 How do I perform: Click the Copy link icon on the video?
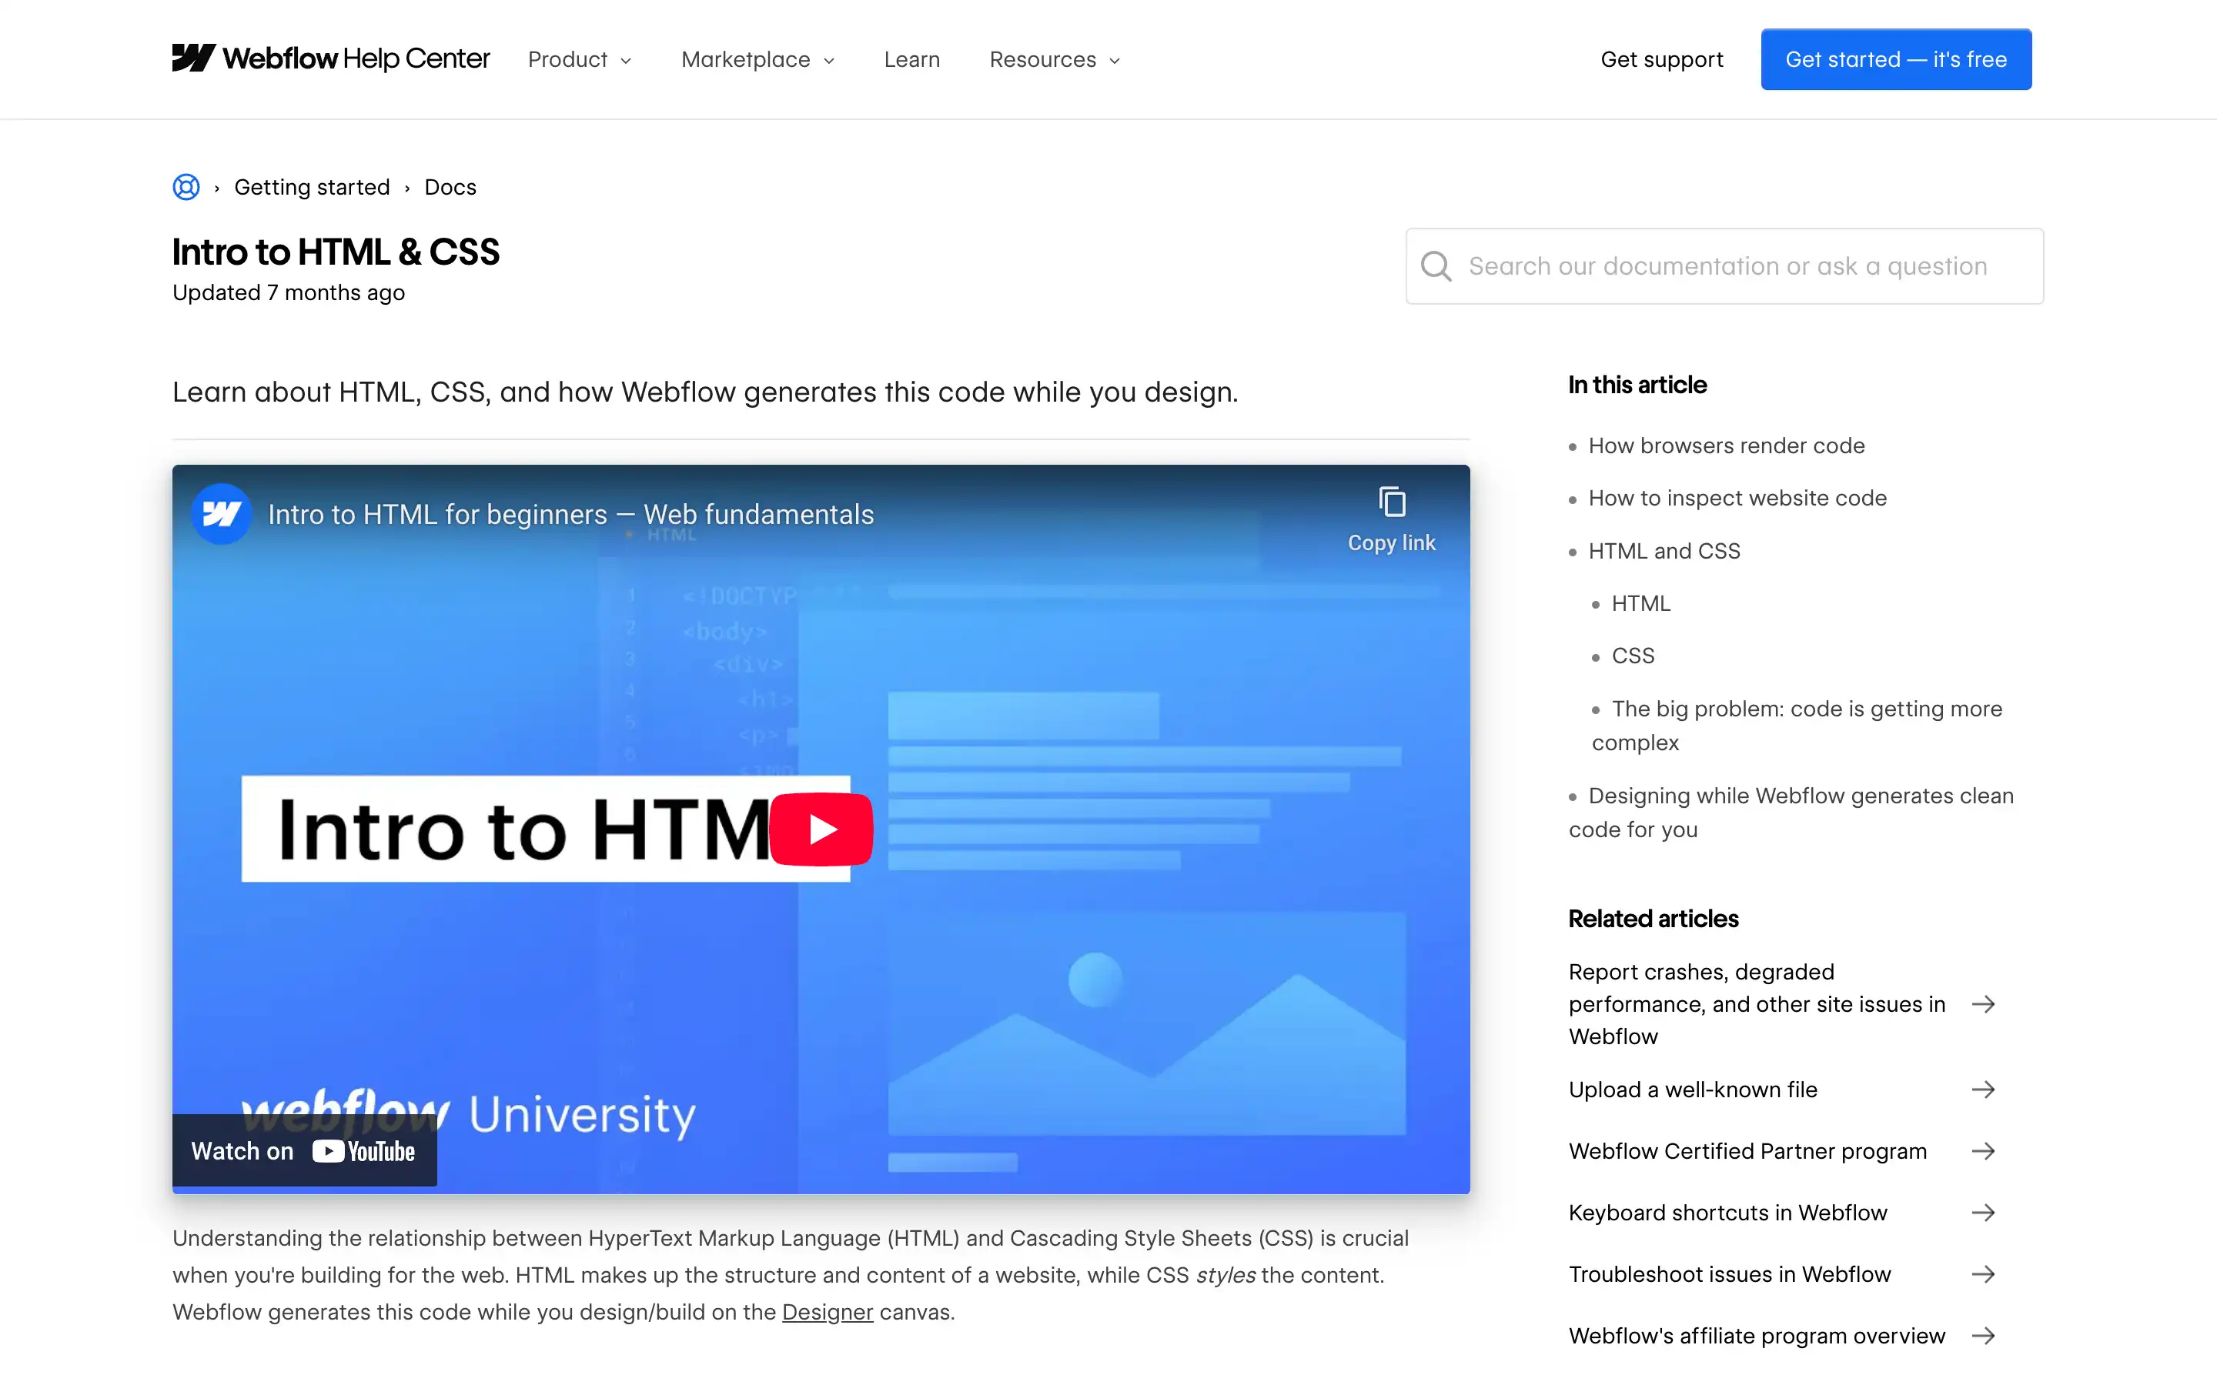pos(1392,500)
